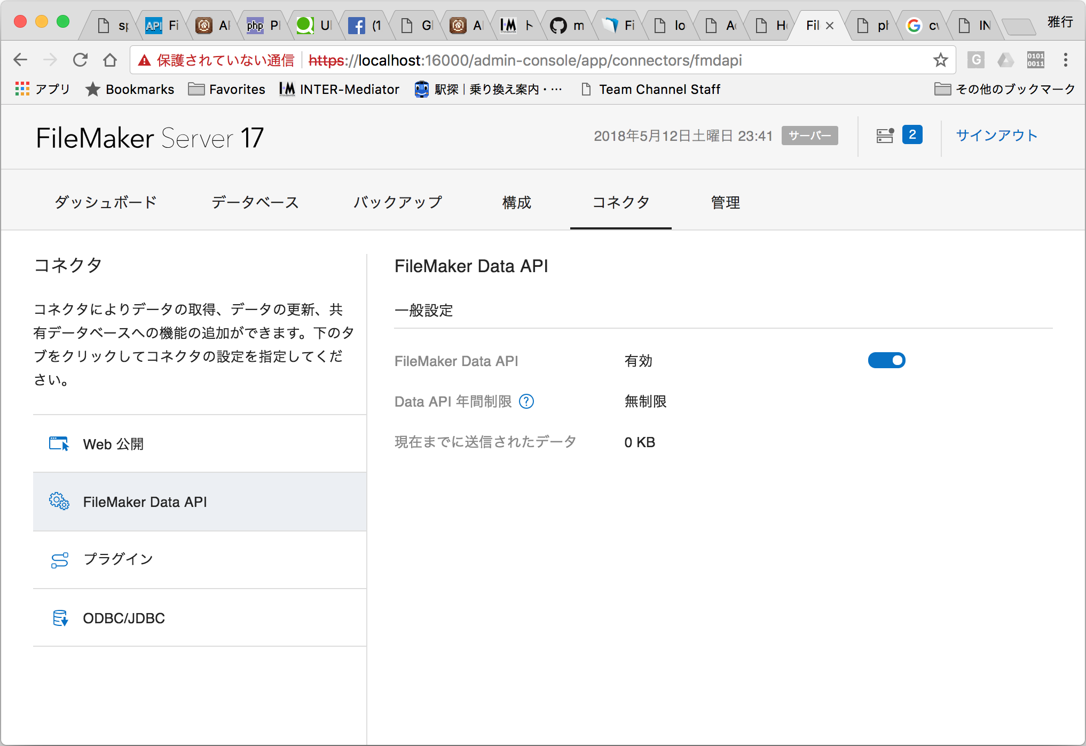Screen dimensions: 1086x746
Task: Click the blue notification badge showing 2
Action: click(912, 135)
